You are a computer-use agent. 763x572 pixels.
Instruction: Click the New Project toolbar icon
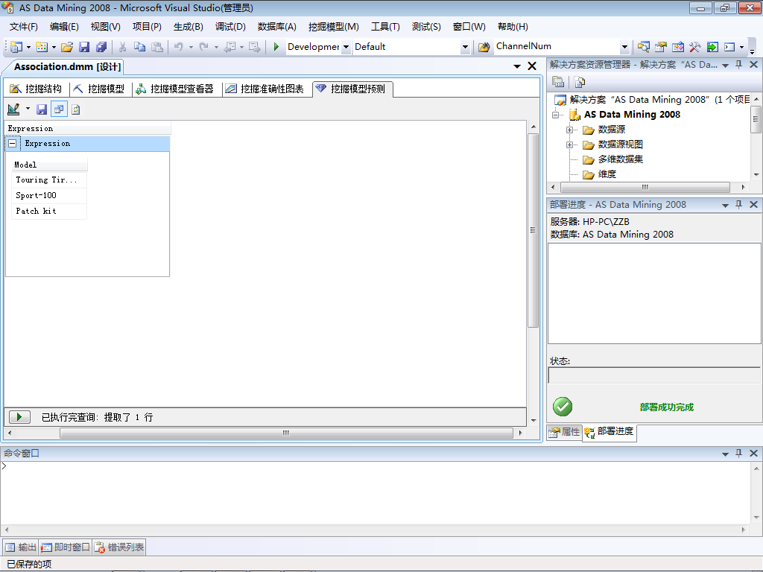click(16, 47)
